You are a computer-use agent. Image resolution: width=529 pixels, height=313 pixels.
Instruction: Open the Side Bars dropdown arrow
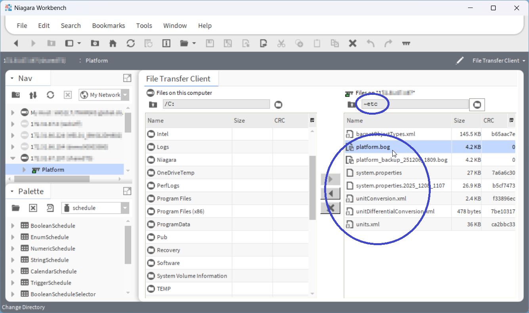tap(79, 43)
